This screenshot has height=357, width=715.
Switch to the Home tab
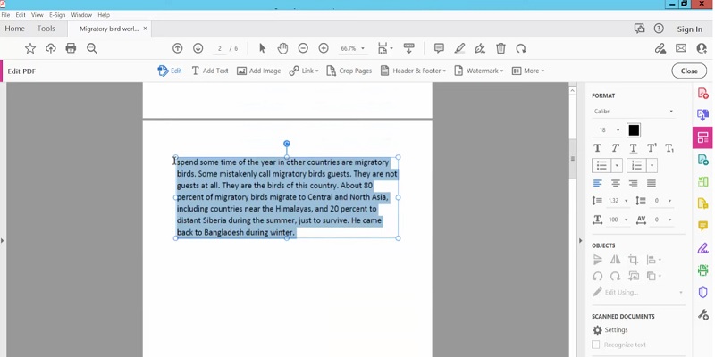[14, 29]
